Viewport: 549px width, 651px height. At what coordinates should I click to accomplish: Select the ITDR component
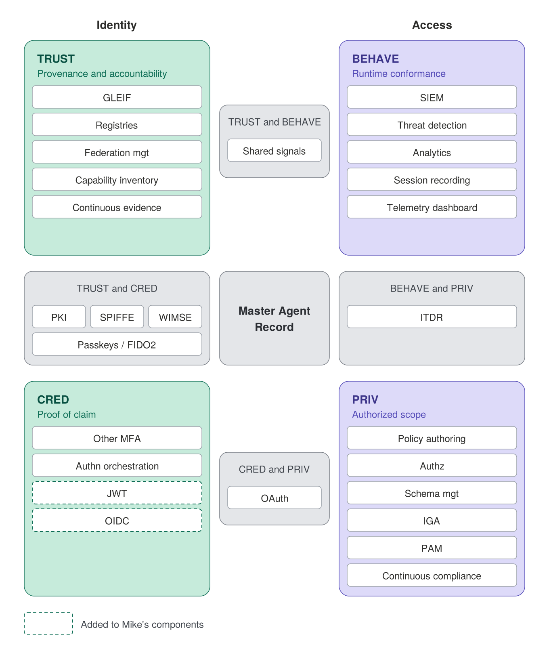[x=432, y=317]
